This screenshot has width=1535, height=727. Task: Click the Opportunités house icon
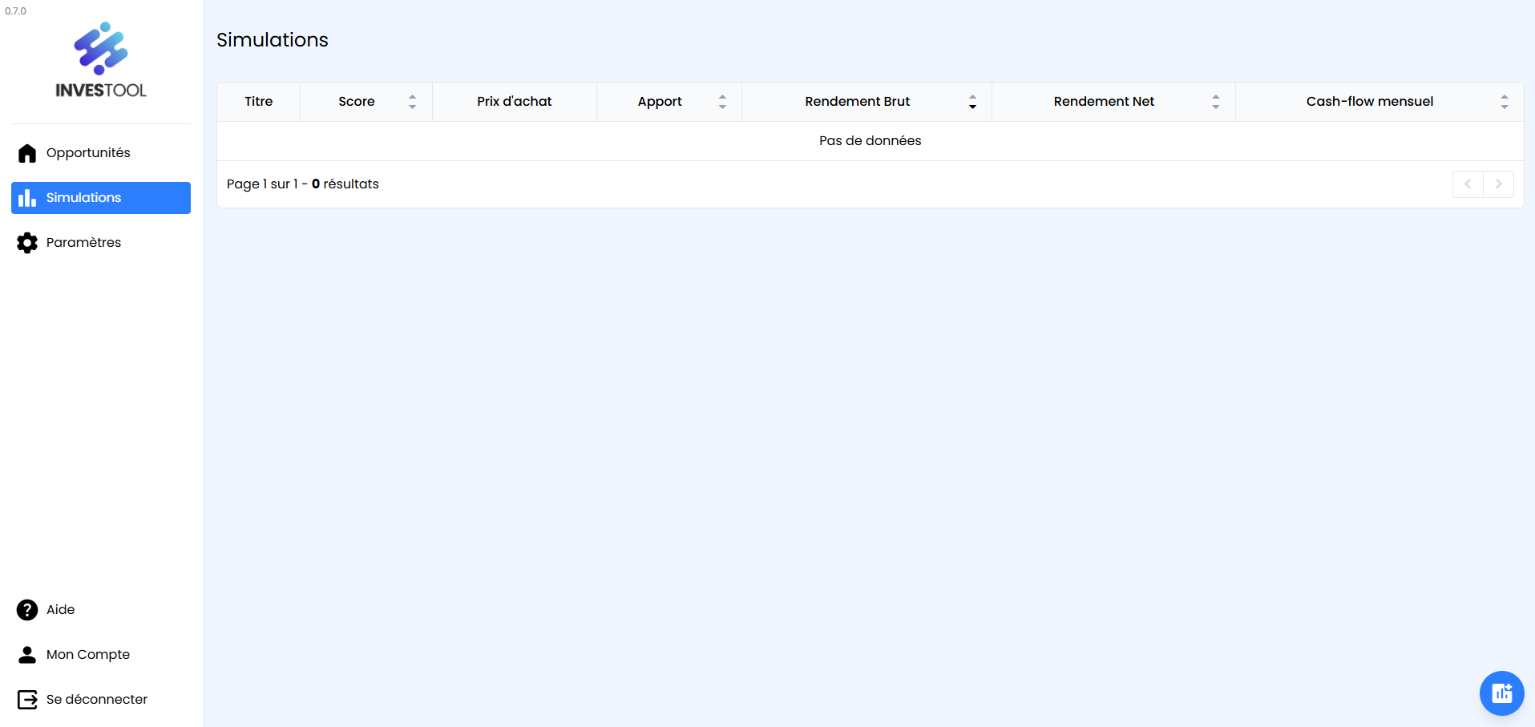click(x=27, y=153)
